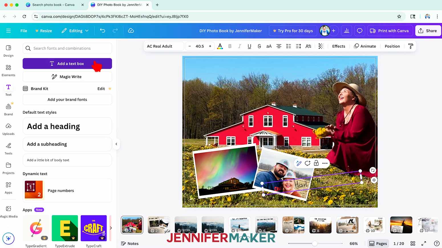
Task: Select page 8 thumbnail
Action: (320, 225)
